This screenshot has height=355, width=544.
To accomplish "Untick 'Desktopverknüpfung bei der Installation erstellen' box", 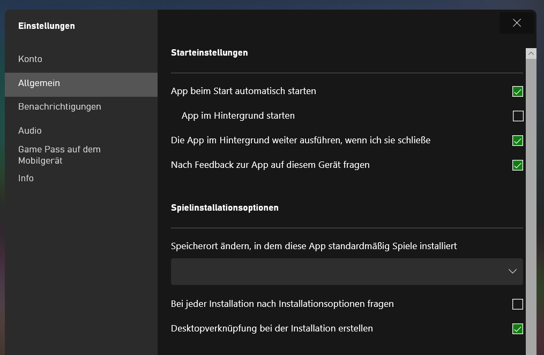I will click(518, 329).
